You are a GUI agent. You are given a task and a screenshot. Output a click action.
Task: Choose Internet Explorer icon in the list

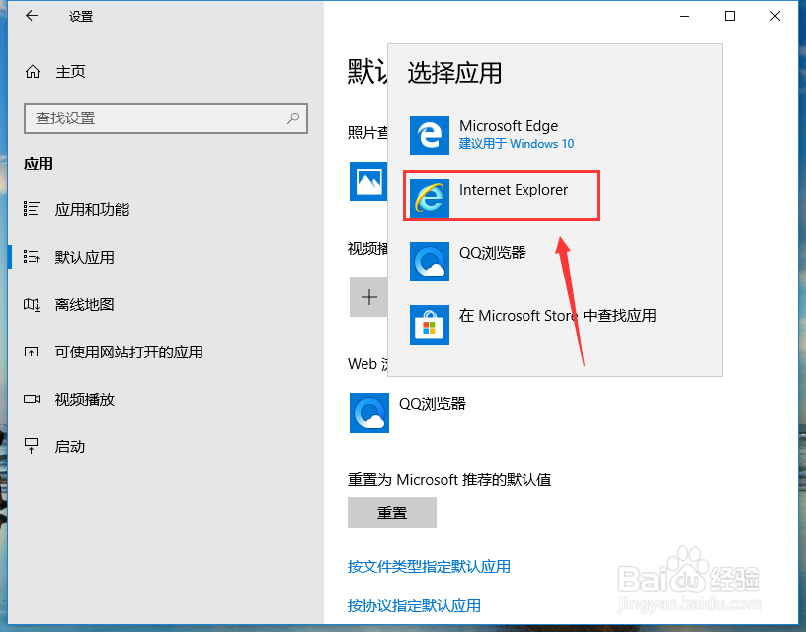click(430, 198)
